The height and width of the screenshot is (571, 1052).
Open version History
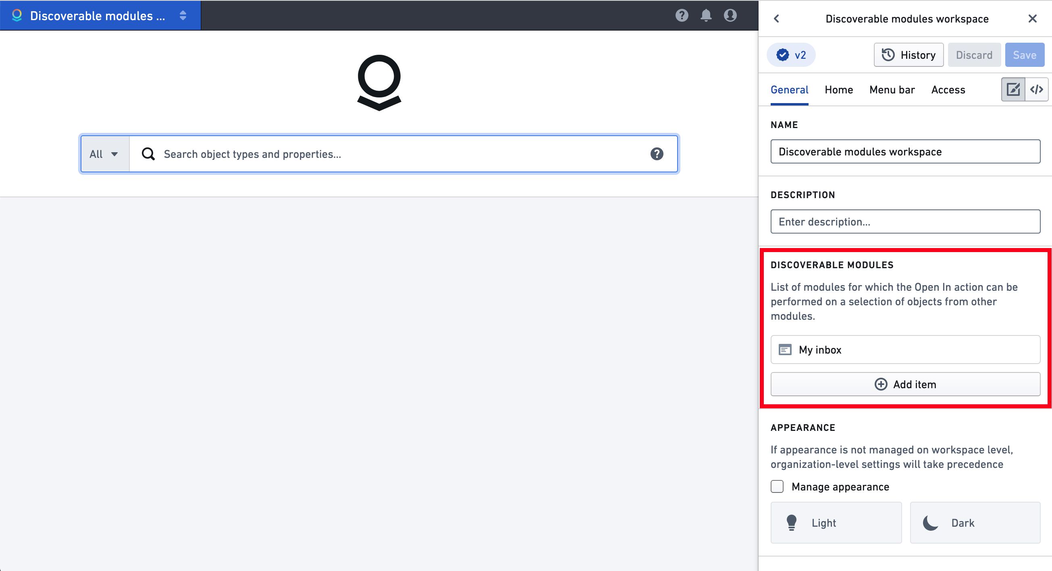tap(908, 55)
